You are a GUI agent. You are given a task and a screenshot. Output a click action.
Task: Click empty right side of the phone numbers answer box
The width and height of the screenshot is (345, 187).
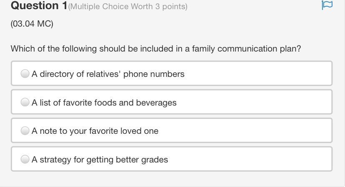point(267,74)
